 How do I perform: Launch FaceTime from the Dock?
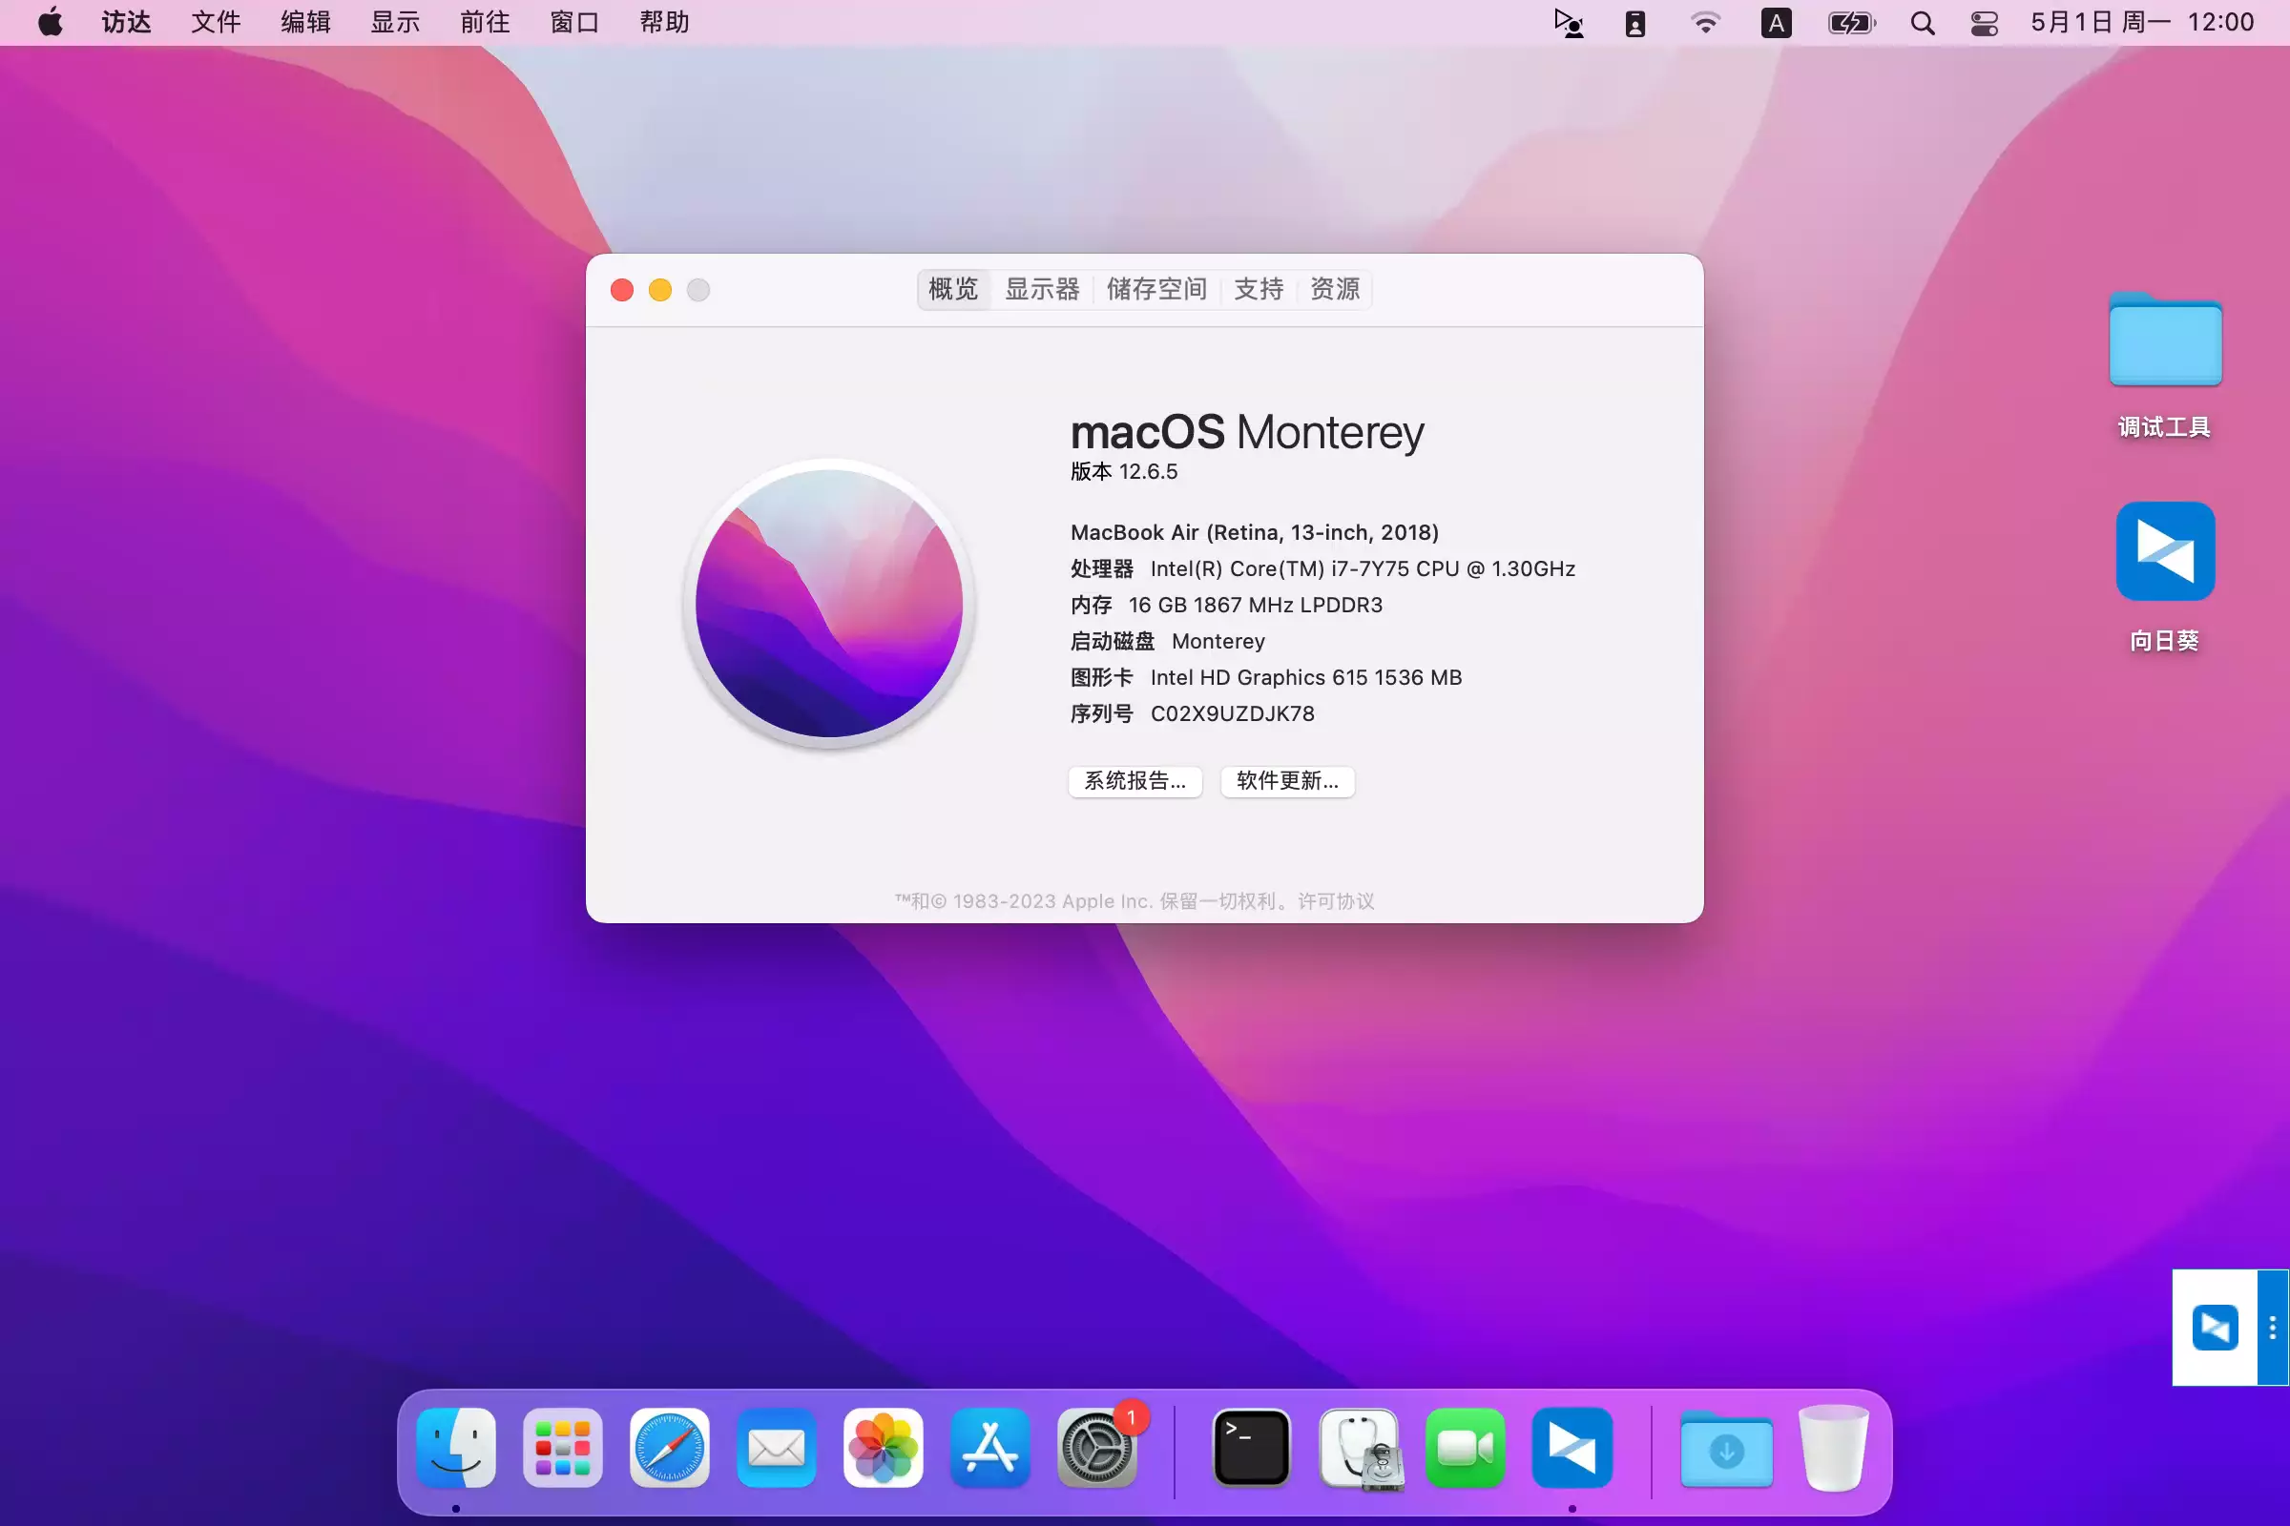[x=1465, y=1447]
